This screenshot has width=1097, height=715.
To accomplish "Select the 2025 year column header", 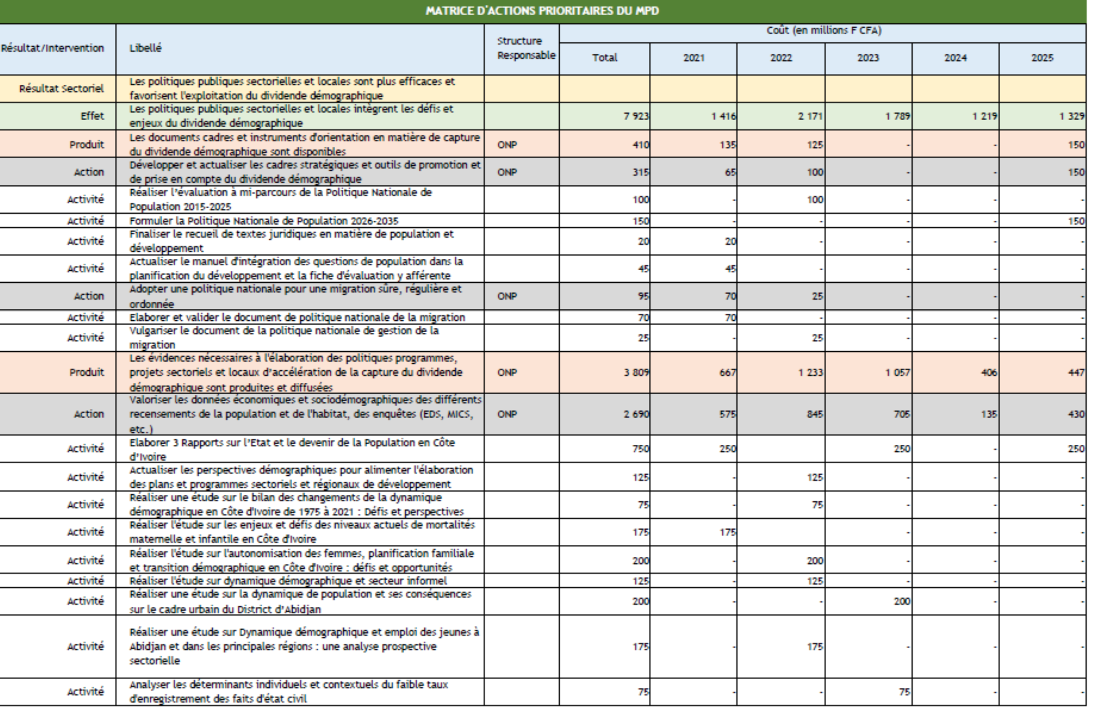I will (x=1042, y=58).
